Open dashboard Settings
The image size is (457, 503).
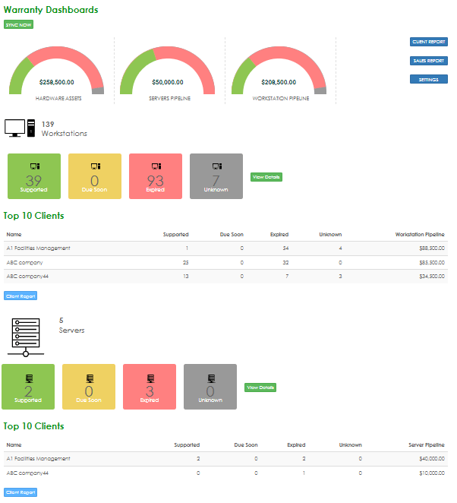(x=428, y=79)
